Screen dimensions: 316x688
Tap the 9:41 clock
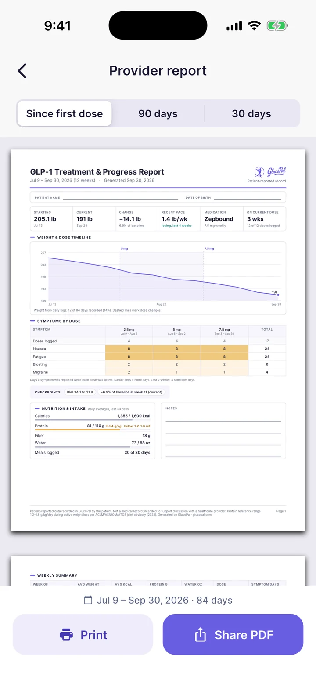pyautogui.click(x=57, y=26)
